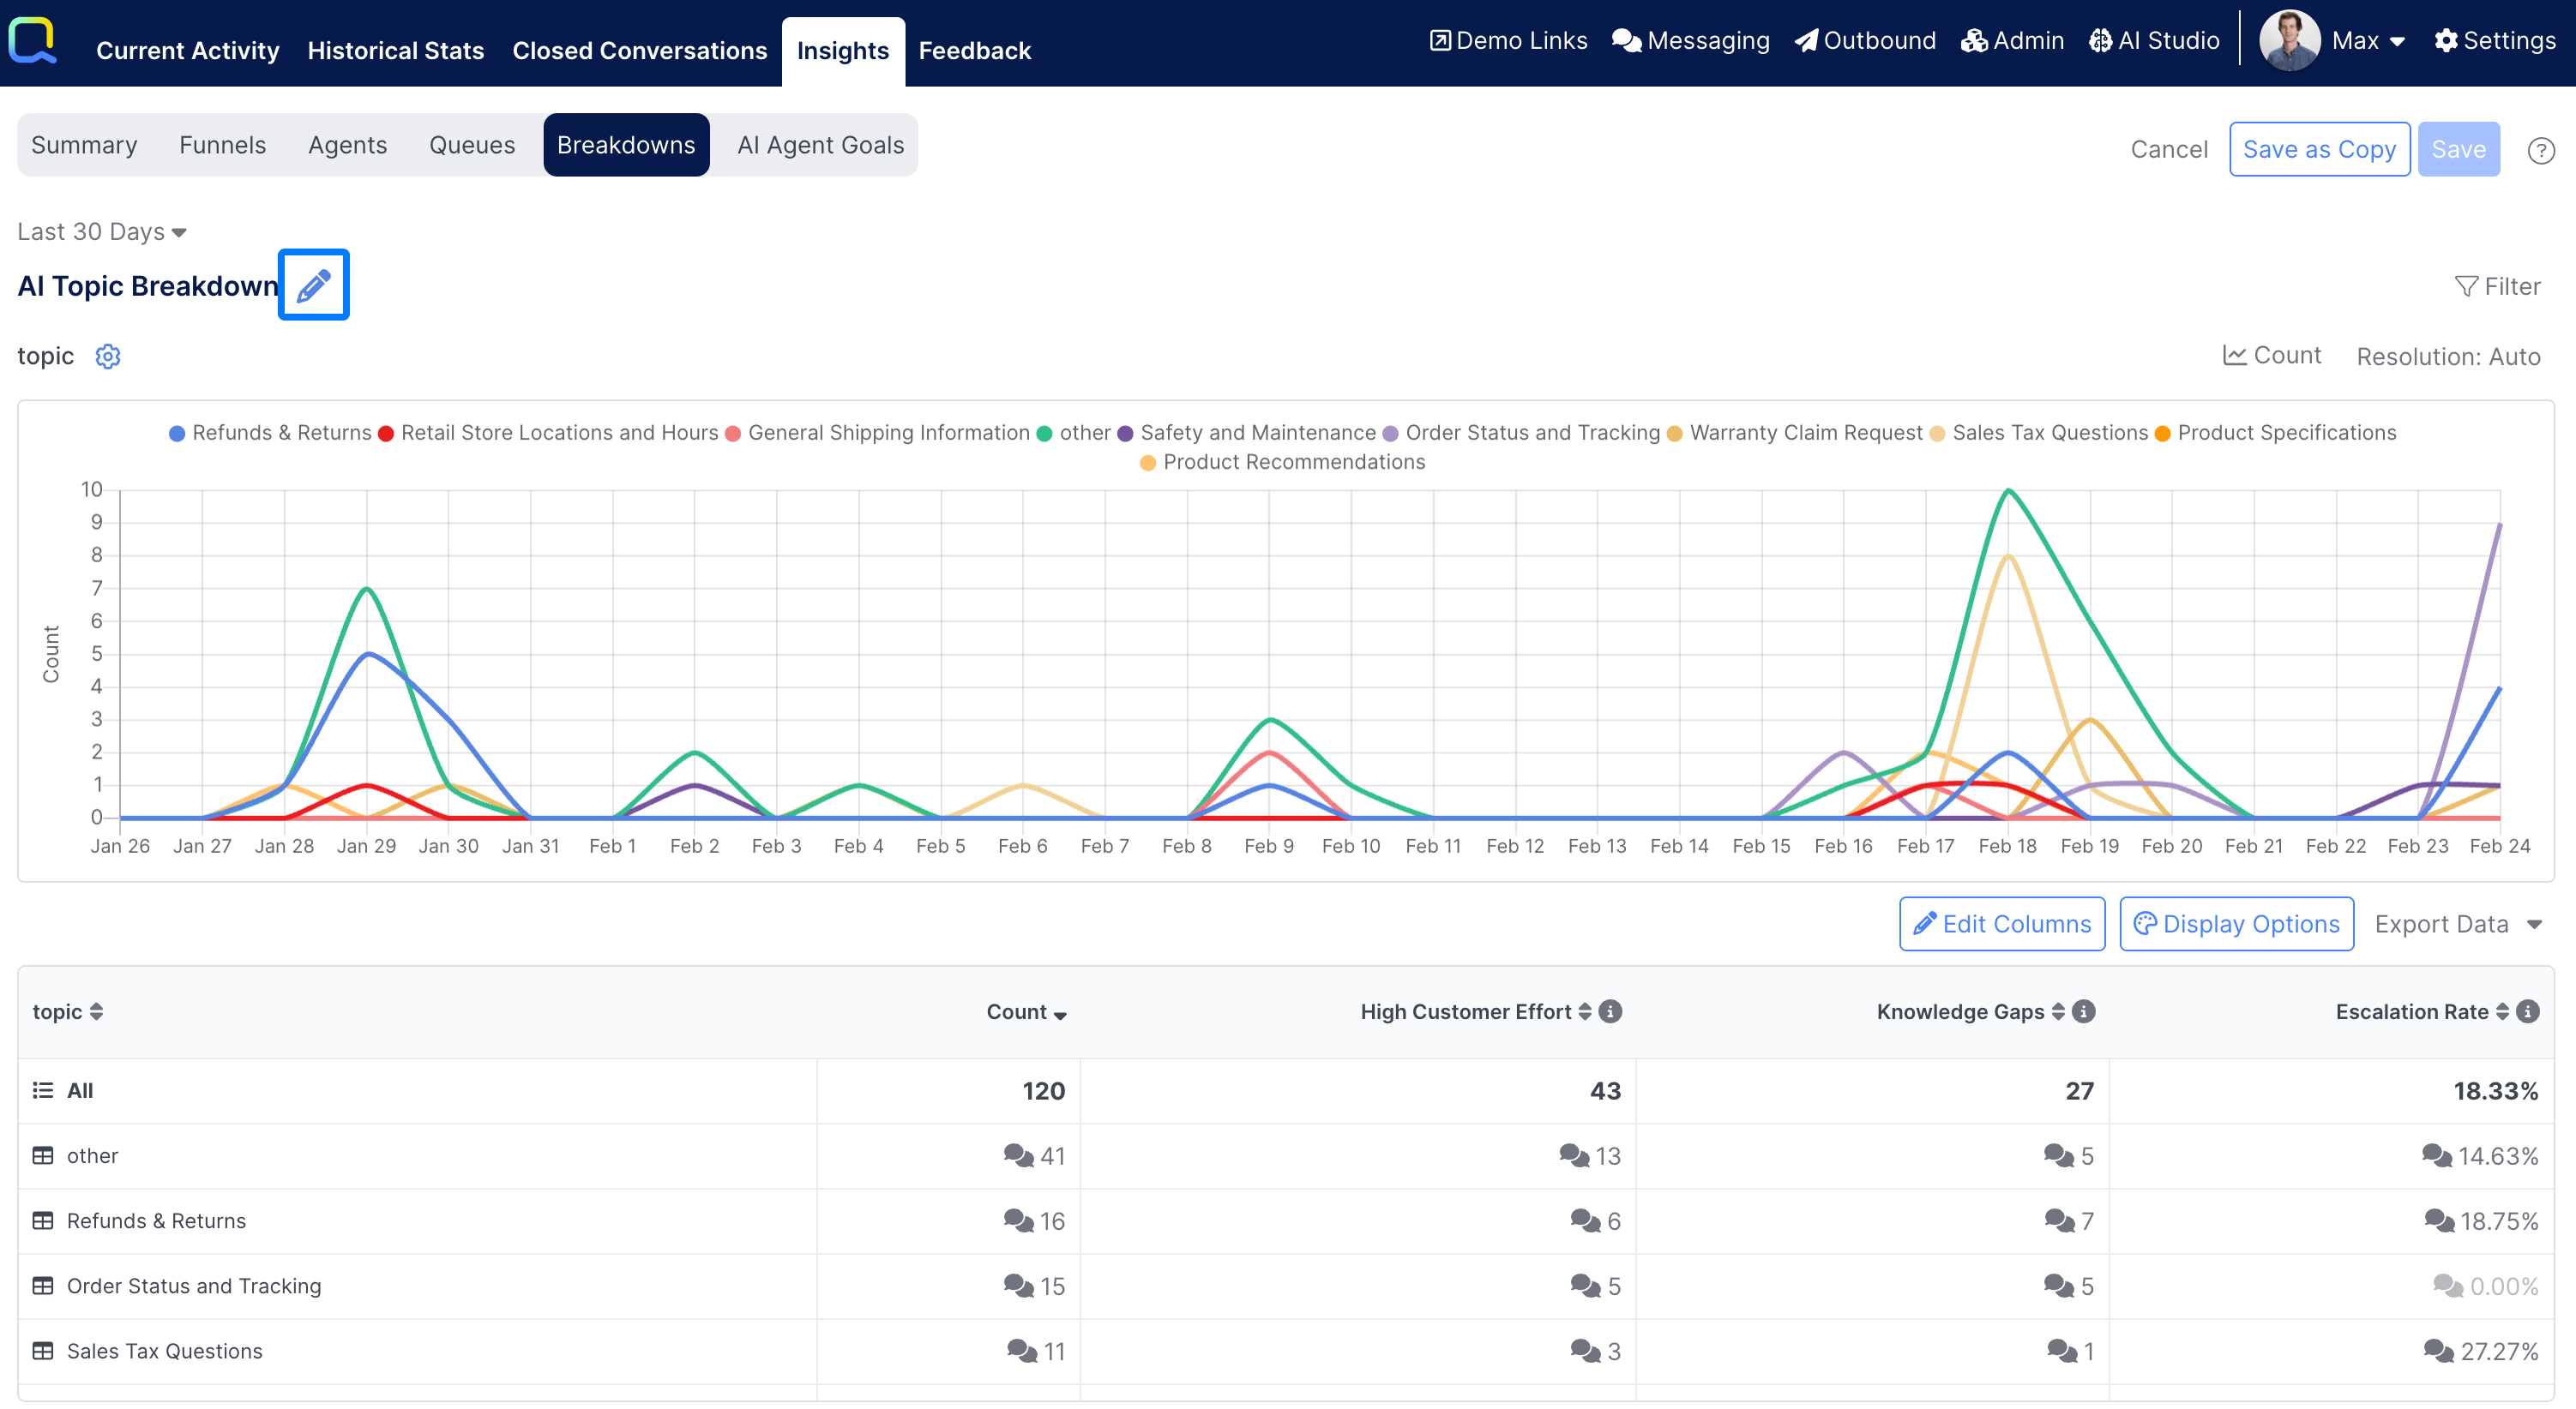This screenshot has height=1409, width=2576.
Task: Click the Edit Columns button
Action: click(x=2002, y=925)
